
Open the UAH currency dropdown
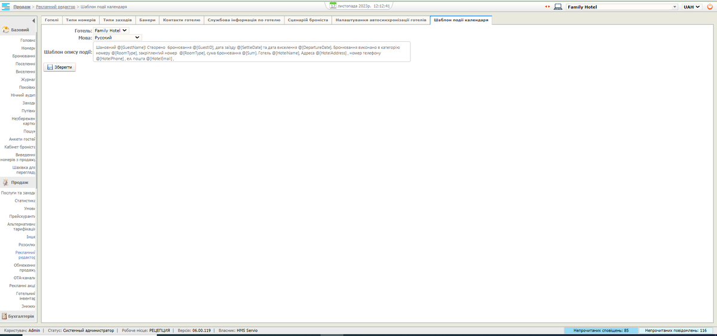point(691,7)
